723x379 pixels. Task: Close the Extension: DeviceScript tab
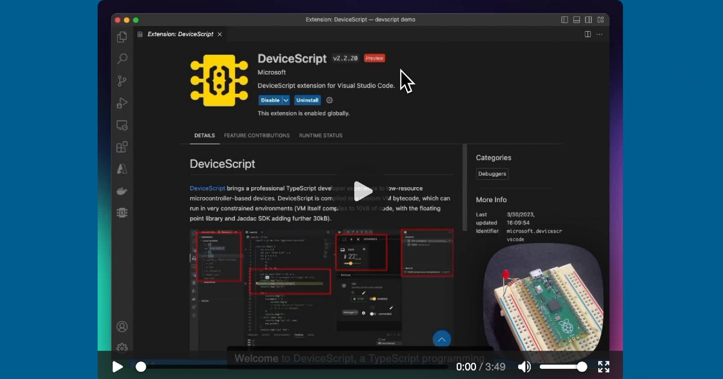[220, 34]
